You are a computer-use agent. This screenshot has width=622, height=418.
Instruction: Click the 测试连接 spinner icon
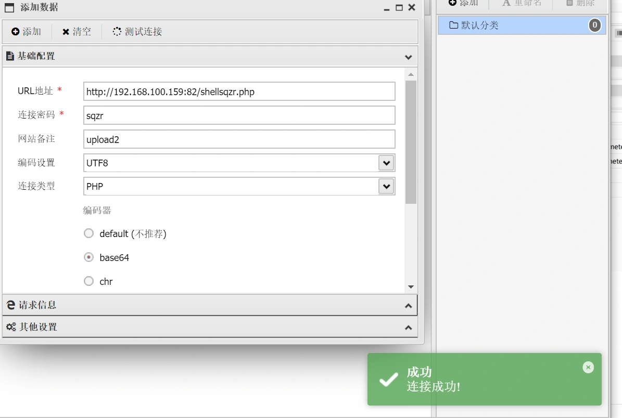(117, 32)
